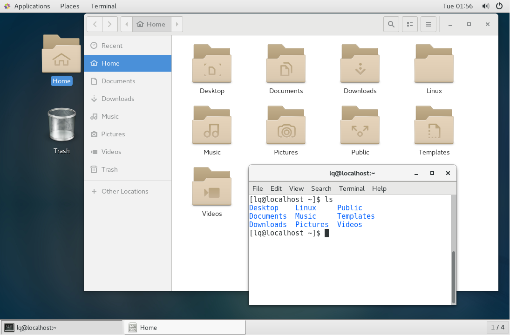Image resolution: width=510 pixels, height=335 pixels.
Task: Close the terminal window
Action: (x=448, y=173)
